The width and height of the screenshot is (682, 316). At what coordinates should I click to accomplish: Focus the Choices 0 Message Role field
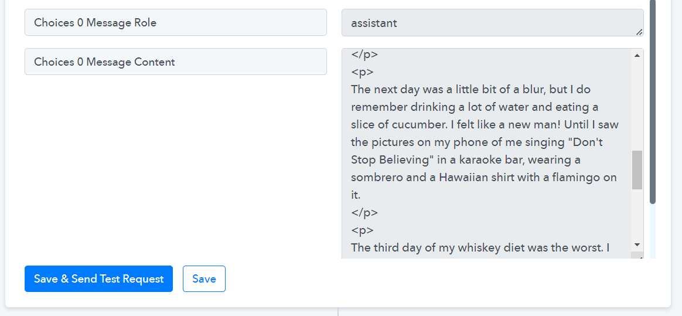coord(175,23)
